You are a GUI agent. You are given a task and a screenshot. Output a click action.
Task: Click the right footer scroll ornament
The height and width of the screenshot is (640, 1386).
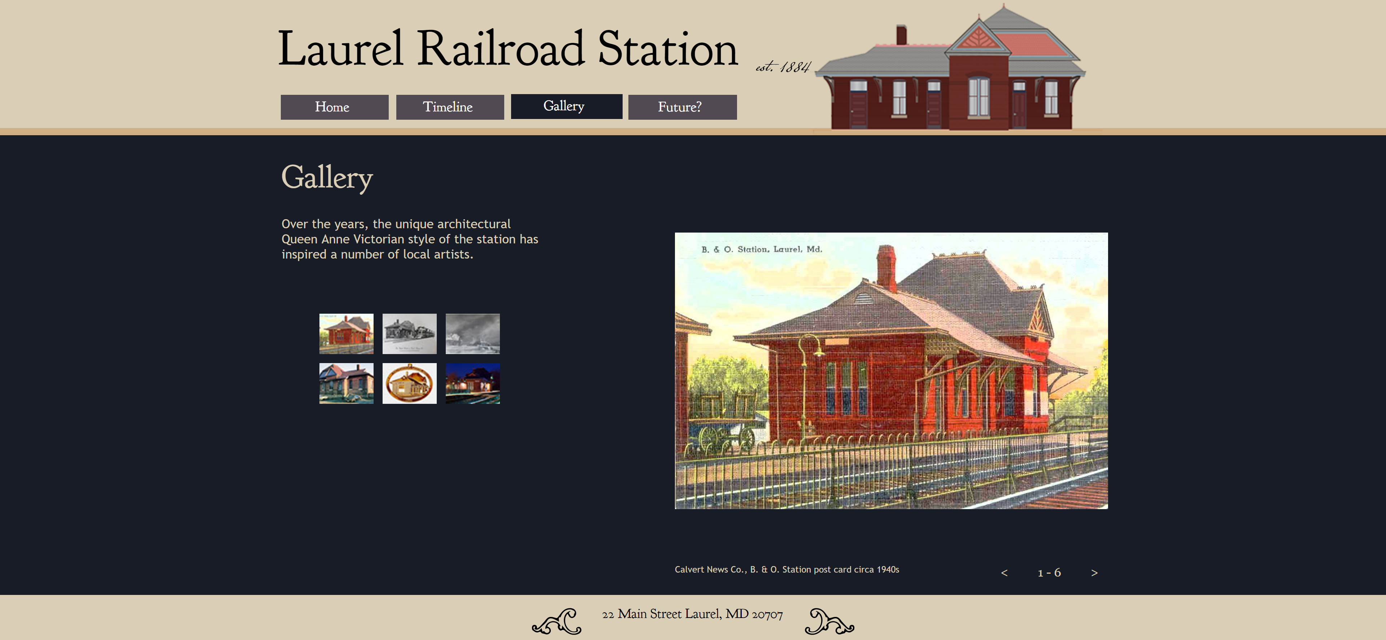(x=829, y=621)
